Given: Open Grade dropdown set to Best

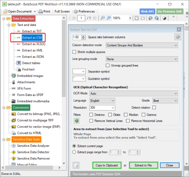Looking at the screenshot, I should tap(165, 101).
